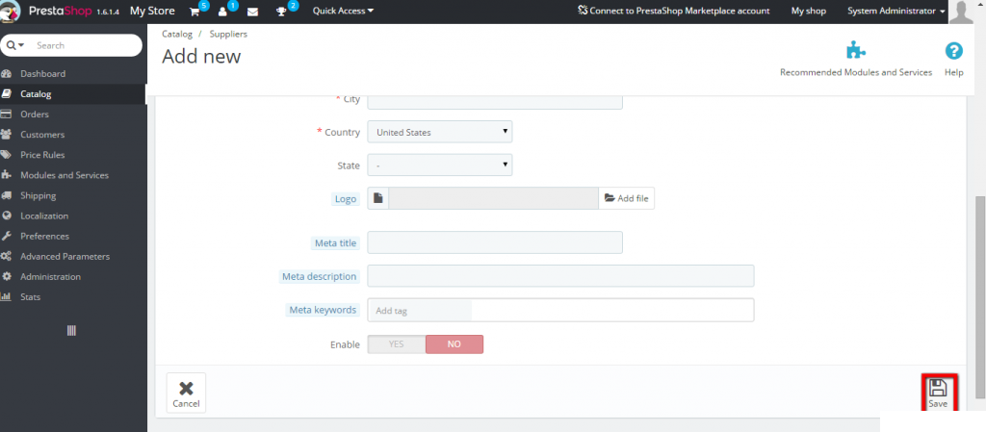This screenshot has height=432, width=986.
Task: Switch Enable toggle to YES
Action: (x=396, y=344)
